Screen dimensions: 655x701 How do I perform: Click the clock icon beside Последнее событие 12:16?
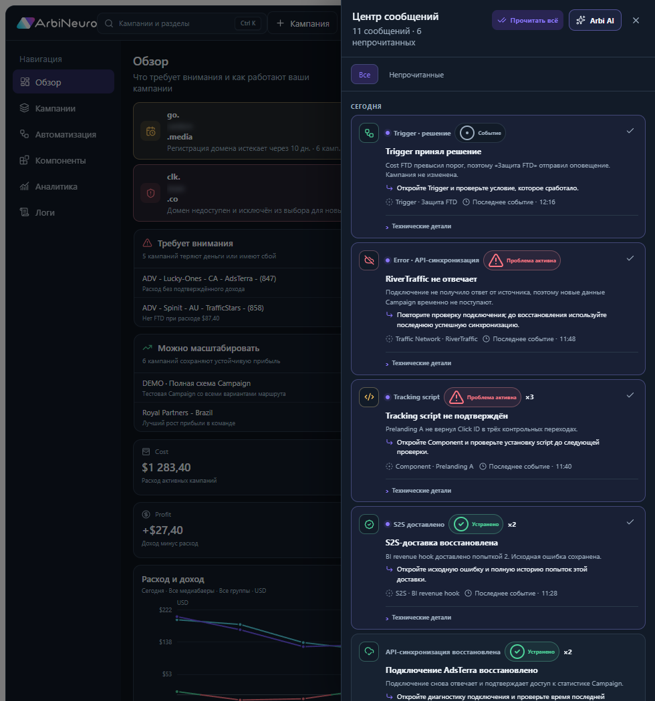point(466,202)
